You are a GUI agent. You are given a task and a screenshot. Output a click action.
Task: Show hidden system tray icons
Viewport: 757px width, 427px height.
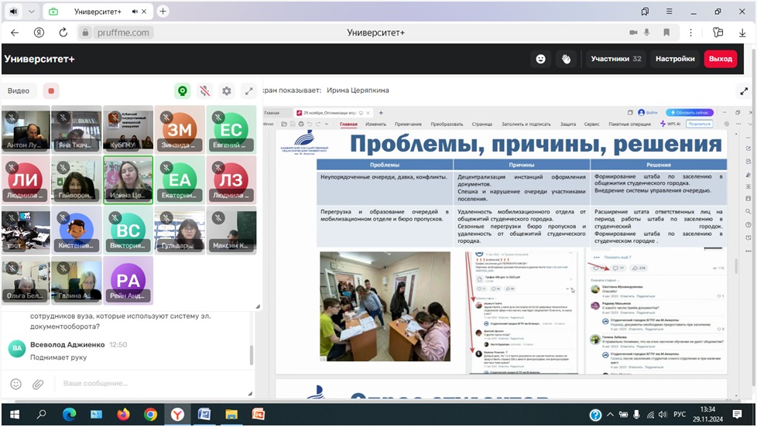609,415
